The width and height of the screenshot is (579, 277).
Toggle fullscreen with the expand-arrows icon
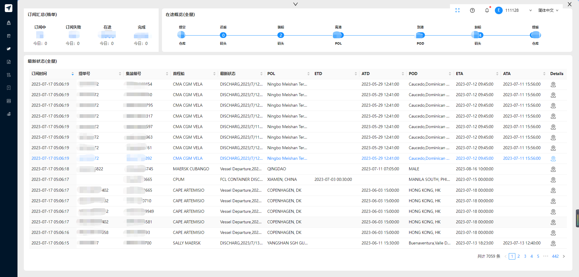(x=457, y=10)
